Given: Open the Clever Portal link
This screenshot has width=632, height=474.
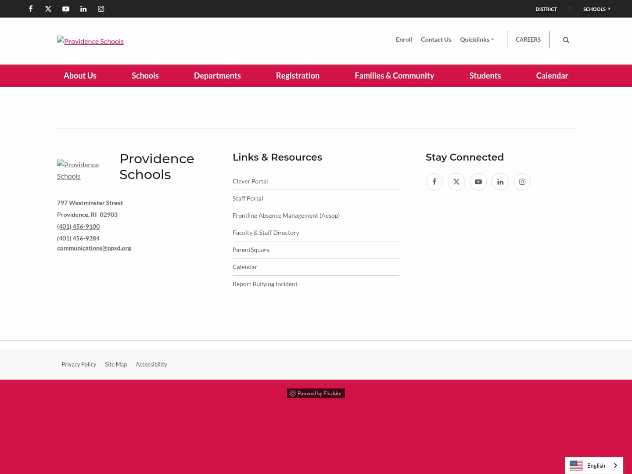Looking at the screenshot, I should pyautogui.click(x=250, y=181).
